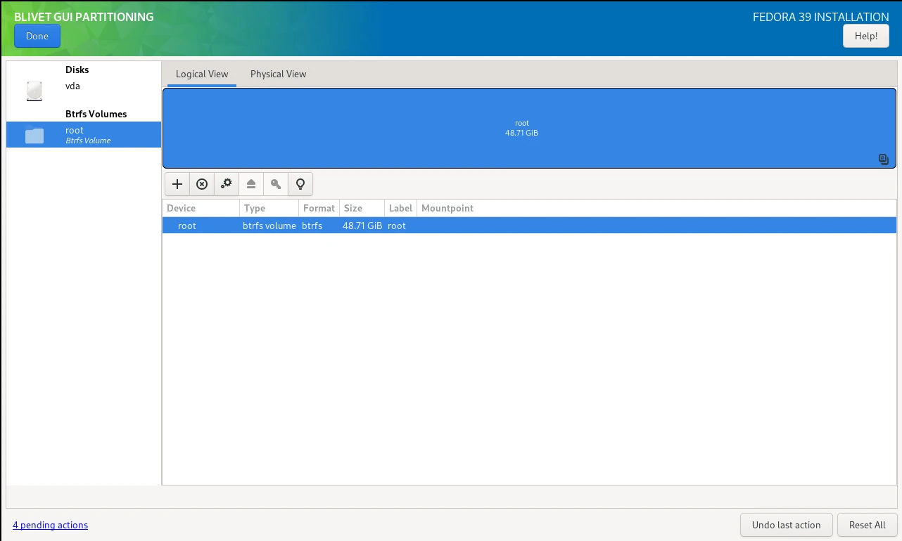The height and width of the screenshot is (541, 902).
Task: Switch to the Physical View tab
Action: (279, 74)
